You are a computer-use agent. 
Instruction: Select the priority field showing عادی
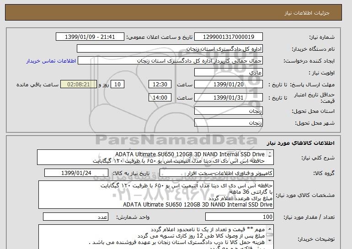[x=229, y=73]
